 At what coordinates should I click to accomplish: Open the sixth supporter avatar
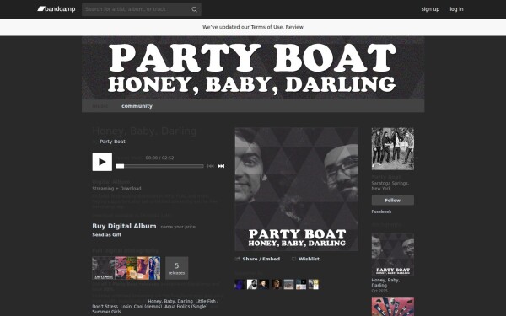[301, 285]
